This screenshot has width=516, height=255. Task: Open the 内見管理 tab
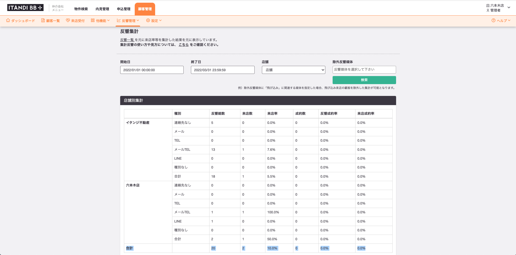pyautogui.click(x=102, y=9)
